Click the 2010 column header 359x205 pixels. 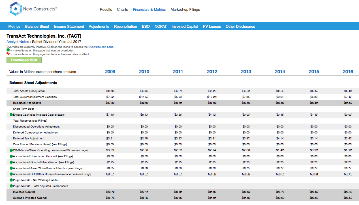coord(144,72)
